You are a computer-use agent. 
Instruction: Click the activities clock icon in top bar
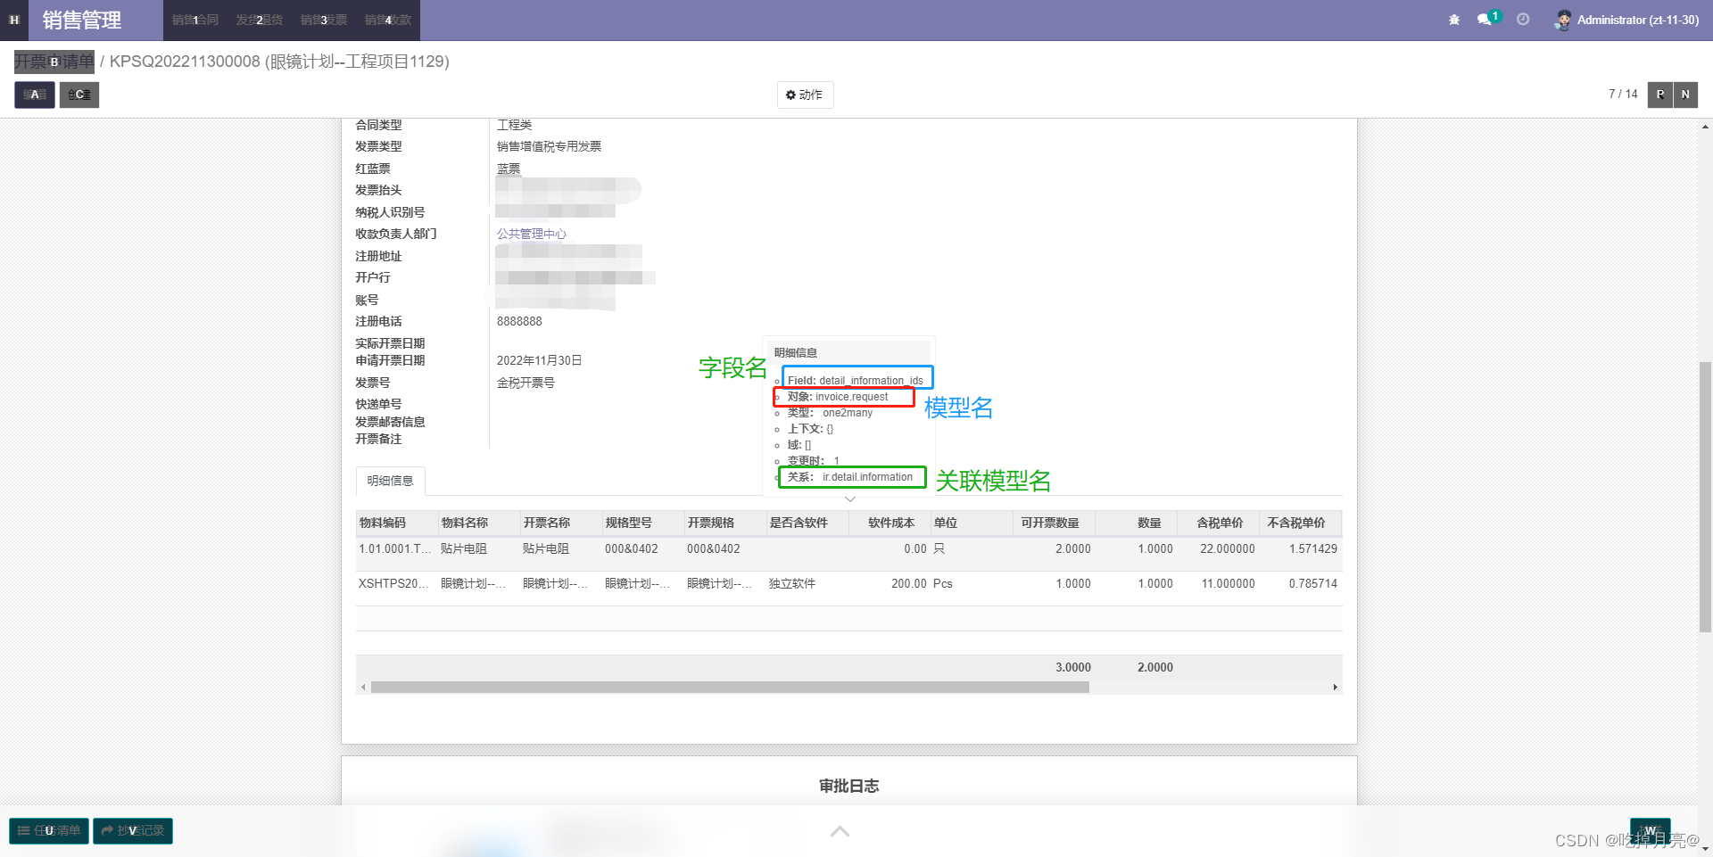coord(1523,19)
